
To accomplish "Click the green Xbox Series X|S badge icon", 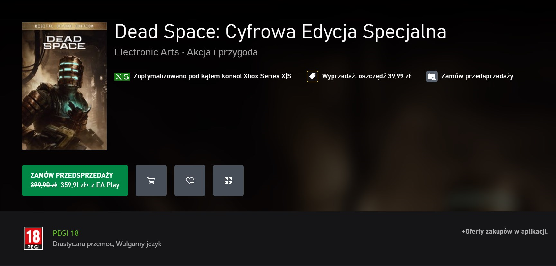I will [x=122, y=76].
